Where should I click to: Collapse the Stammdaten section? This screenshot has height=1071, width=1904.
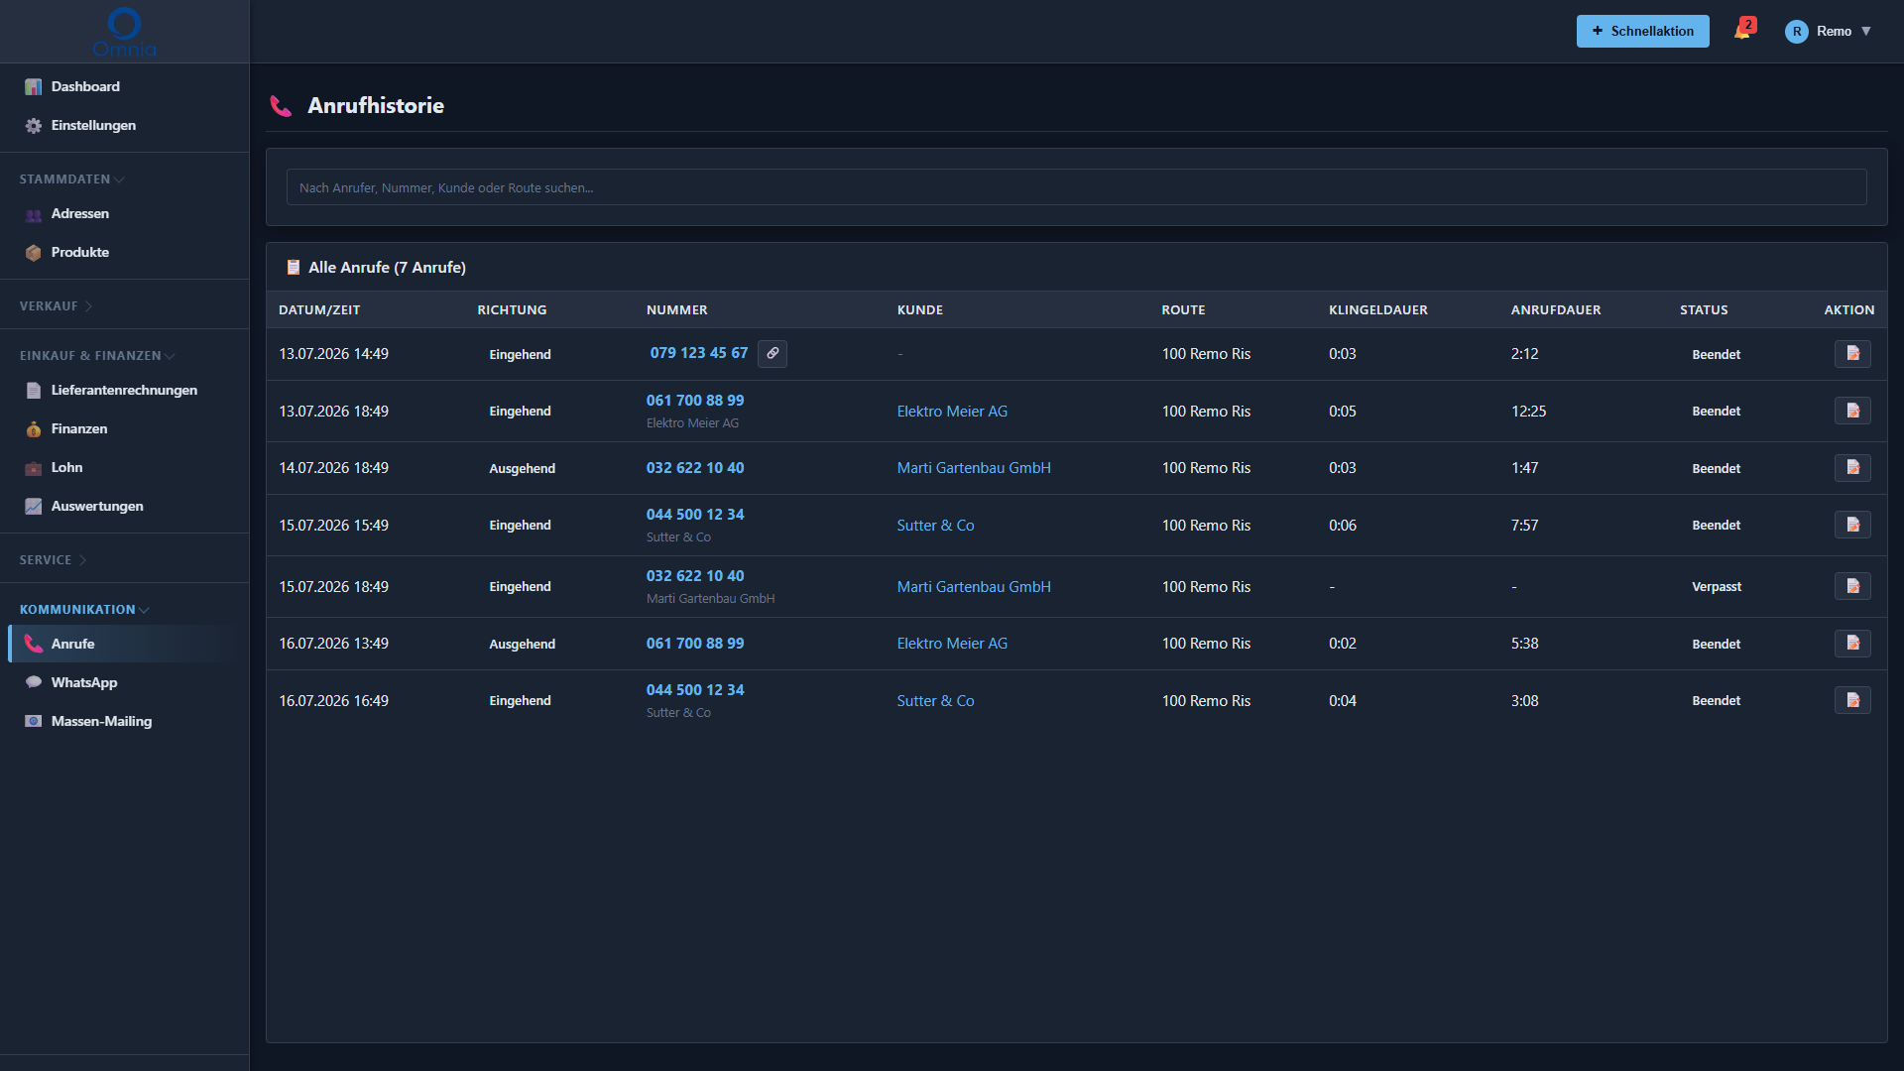point(71,179)
